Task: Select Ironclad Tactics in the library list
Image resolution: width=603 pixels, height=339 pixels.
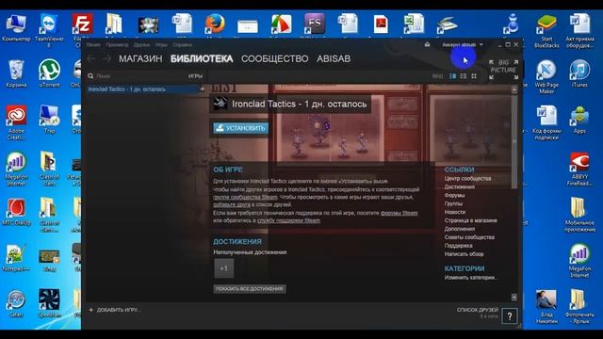Action: point(142,89)
